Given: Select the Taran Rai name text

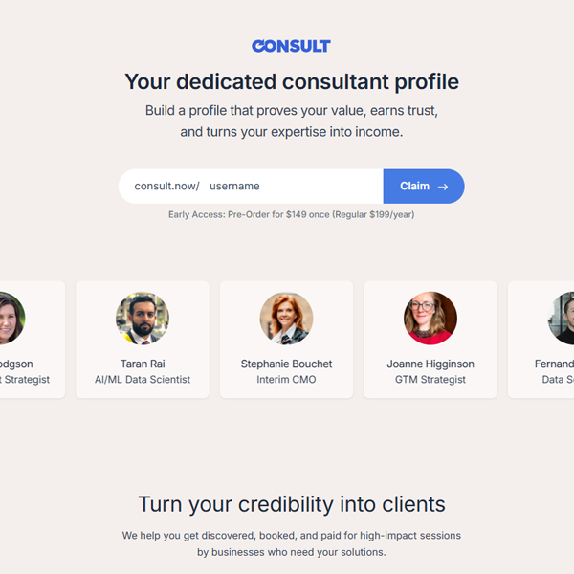Looking at the screenshot, I should tap(143, 364).
